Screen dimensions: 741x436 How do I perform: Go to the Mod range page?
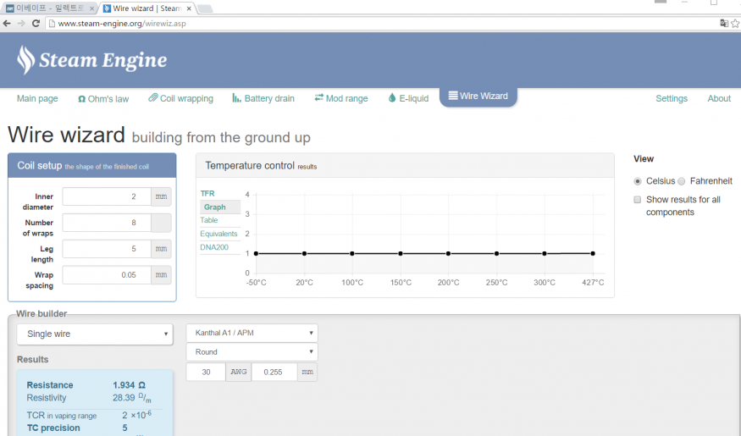tap(340, 98)
